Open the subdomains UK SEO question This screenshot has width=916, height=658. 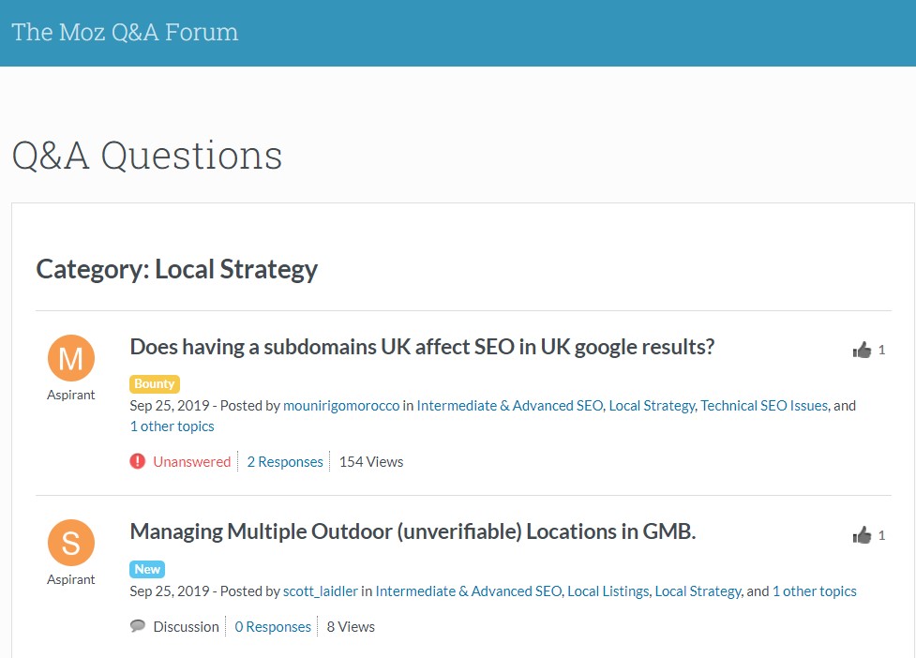[422, 346]
